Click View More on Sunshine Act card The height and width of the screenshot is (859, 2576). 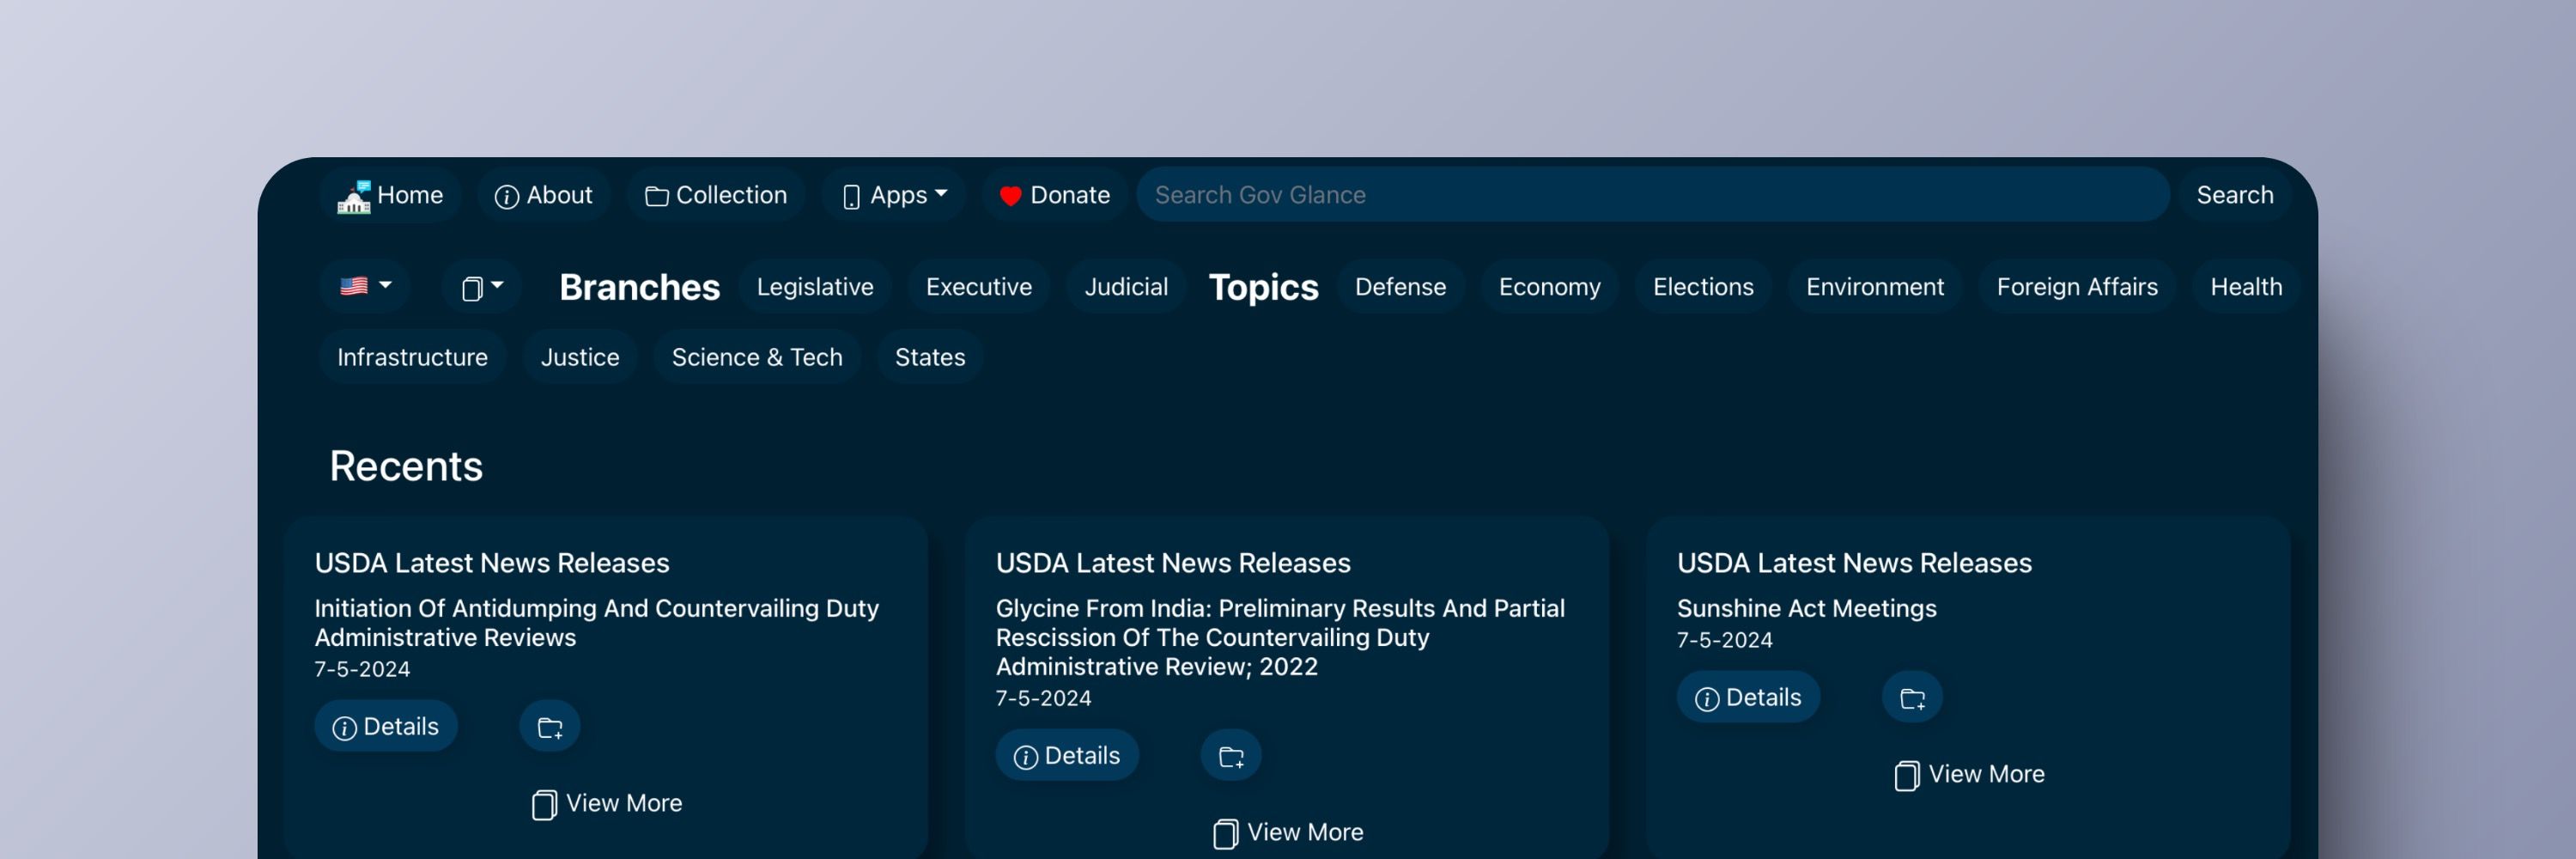pos(1970,774)
